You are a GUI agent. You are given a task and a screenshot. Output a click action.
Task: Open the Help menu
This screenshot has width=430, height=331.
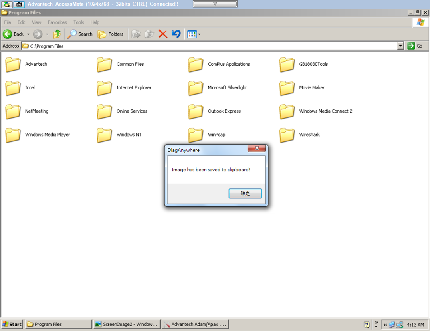(95, 22)
